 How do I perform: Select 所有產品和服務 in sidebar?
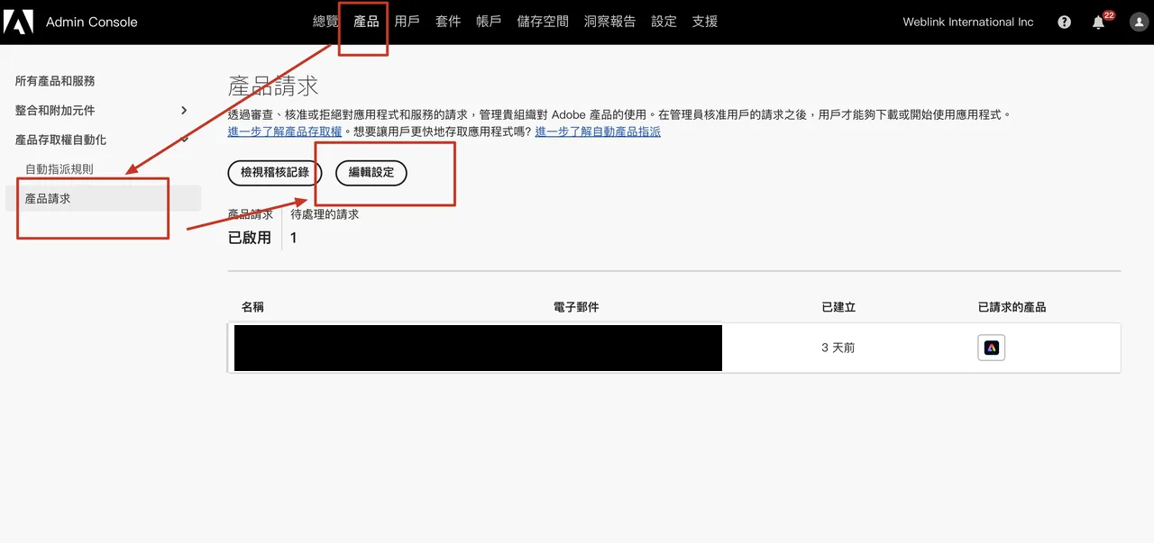55,81
